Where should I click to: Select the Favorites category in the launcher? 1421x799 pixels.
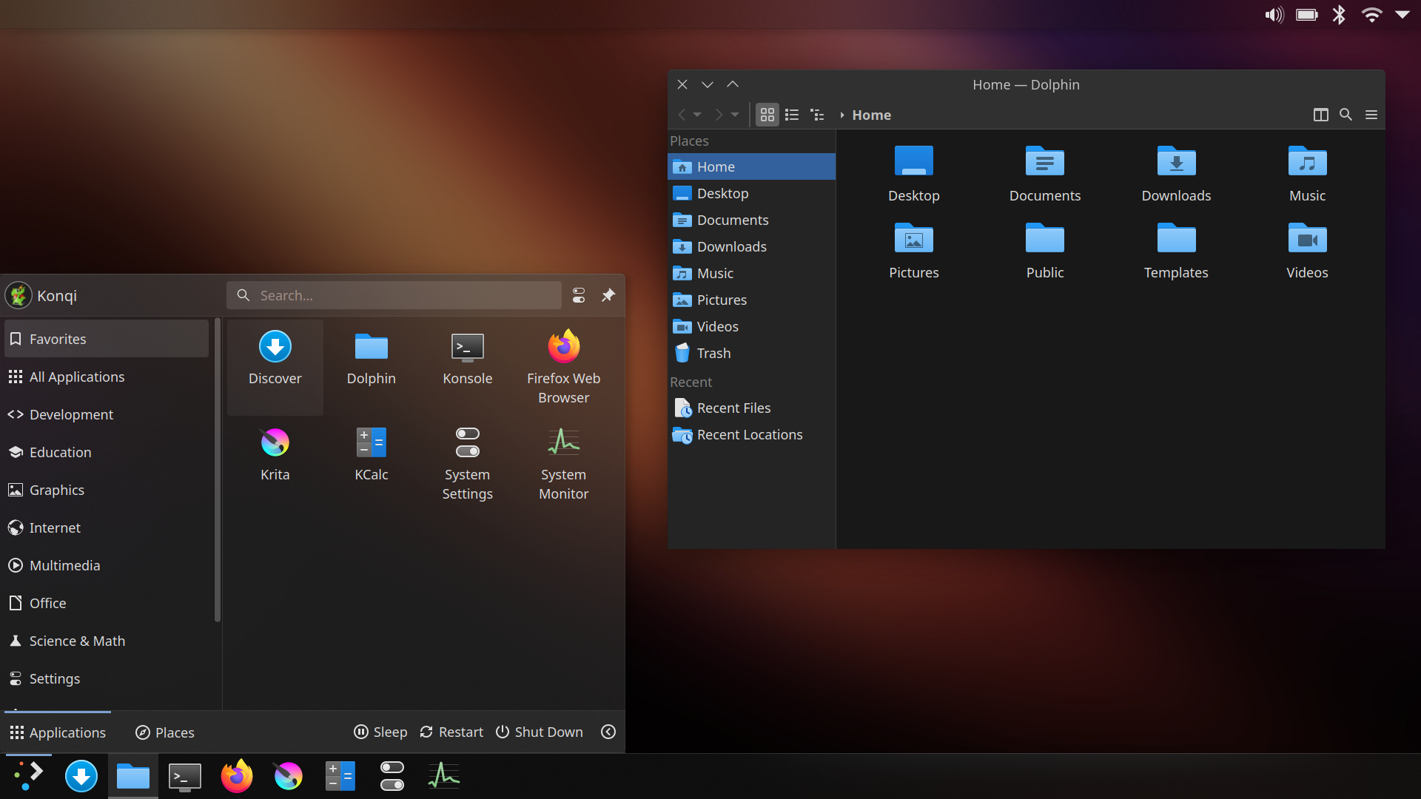click(x=107, y=339)
